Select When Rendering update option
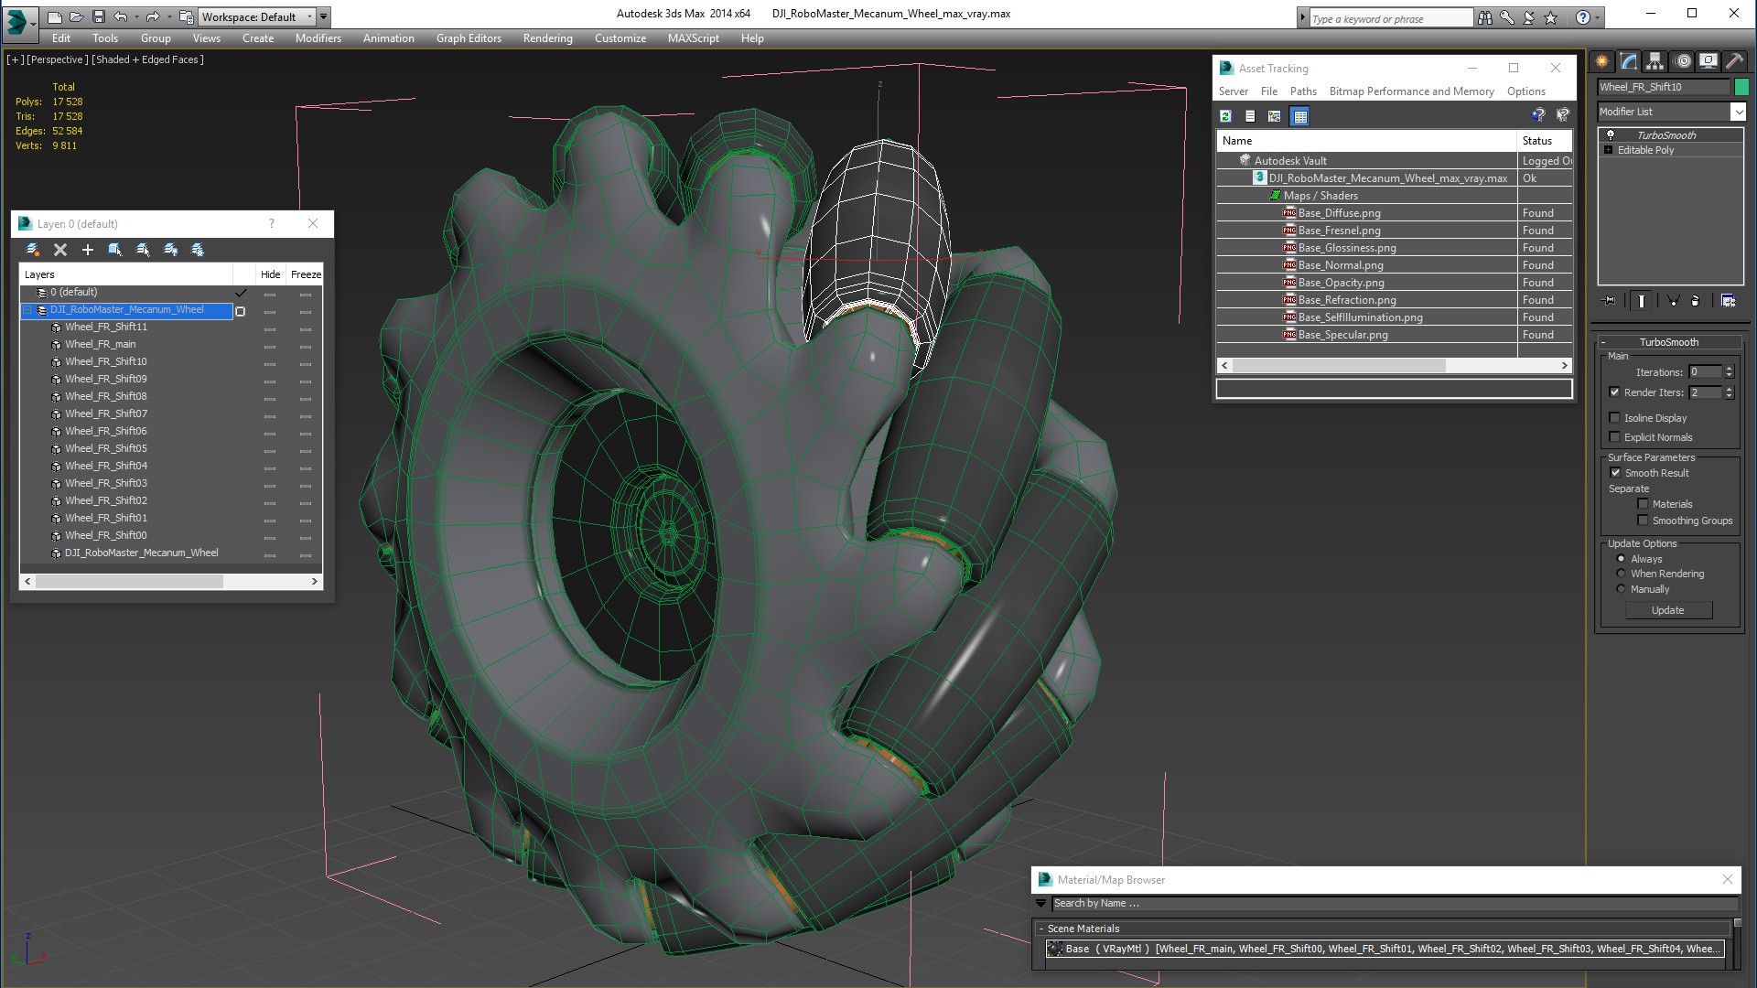This screenshot has height=988, width=1757. [x=1622, y=574]
